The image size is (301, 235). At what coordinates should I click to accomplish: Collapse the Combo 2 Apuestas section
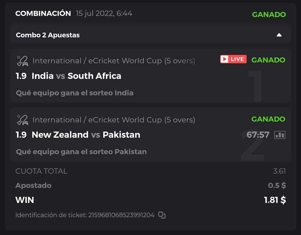click(x=279, y=35)
